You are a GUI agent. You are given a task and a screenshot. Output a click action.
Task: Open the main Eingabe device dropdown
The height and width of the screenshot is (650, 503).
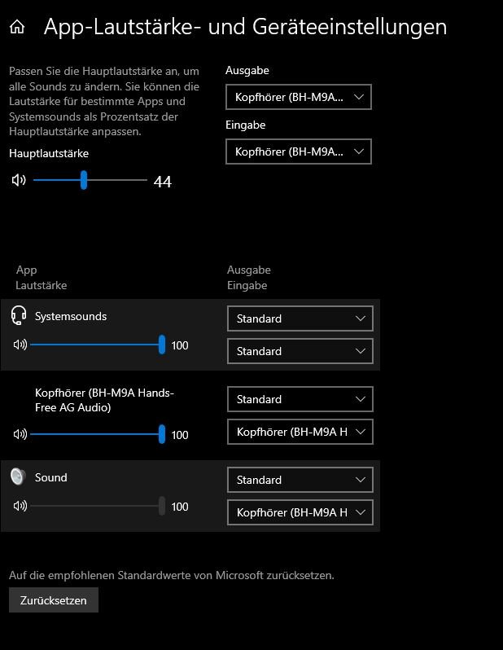pos(298,152)
